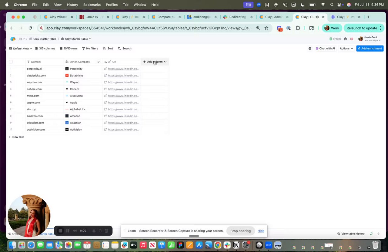This screenshot has height=252, width=388.
Task: Add a New row to the table
Action: point(16,137)
